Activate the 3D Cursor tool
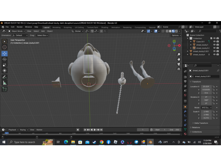This screenshot has width=221, height=166. (5, 47)
